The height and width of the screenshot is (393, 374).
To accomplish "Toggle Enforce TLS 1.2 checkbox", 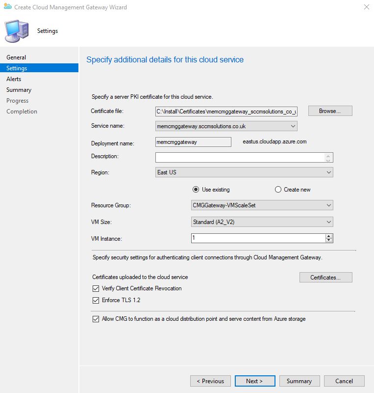I will coord(96,300).
